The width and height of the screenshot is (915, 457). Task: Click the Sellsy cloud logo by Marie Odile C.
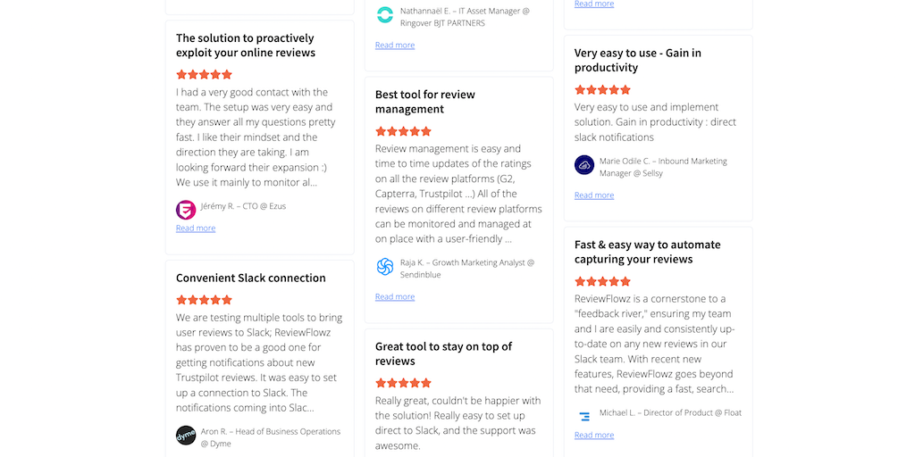pos(584,165)
